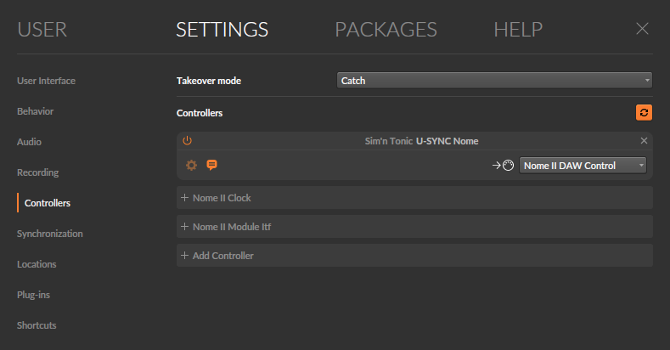Refresh the controllers list
Screen dimensions: 670x350
pyautogui.click(x=644, y=113)
